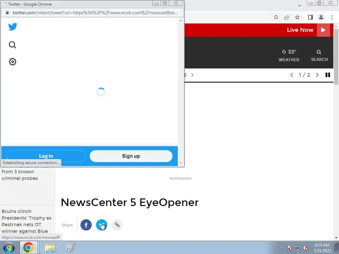Click the Live Now banner text
The height and width of the screenshot is (254, 339).
point(300,30)
